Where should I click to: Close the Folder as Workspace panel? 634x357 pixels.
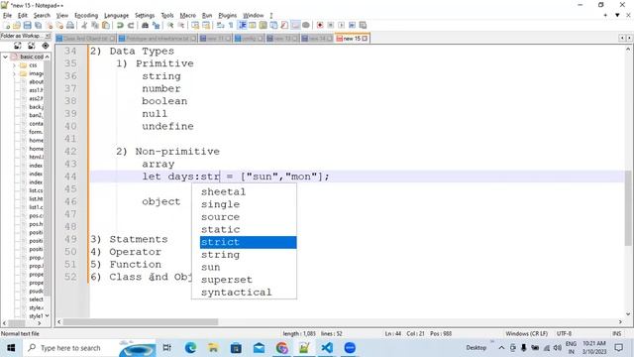pyautogui.click(x=48, y=36)
